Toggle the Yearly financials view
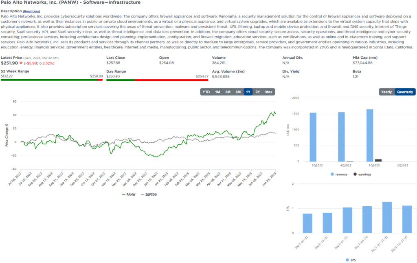This screenshot has height=263, width=417. (x=386, y=92)
